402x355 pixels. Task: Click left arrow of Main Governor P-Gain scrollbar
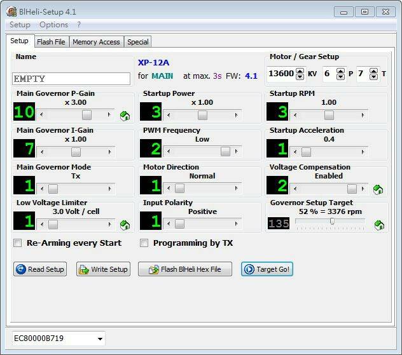pos(41,115)
